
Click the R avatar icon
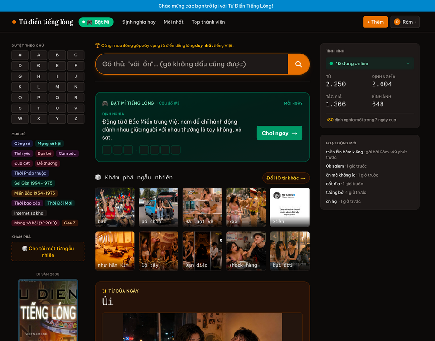point(397,22)
